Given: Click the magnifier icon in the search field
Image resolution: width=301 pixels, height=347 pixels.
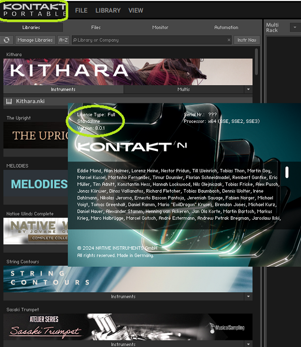Looking at the screenshot, I should 75,40.
